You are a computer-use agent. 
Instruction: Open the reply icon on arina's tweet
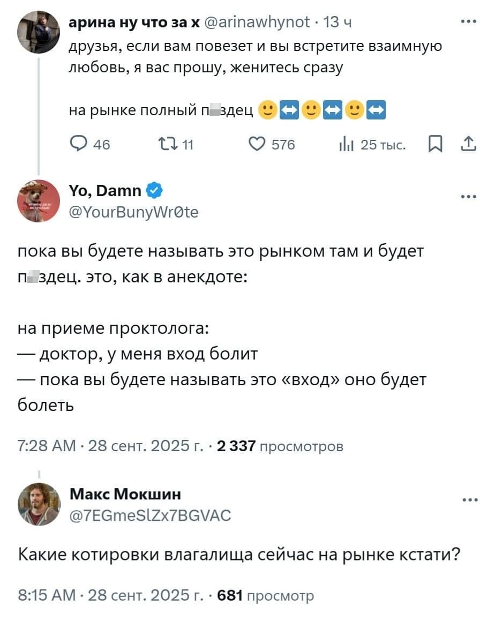tap(78, 144)
